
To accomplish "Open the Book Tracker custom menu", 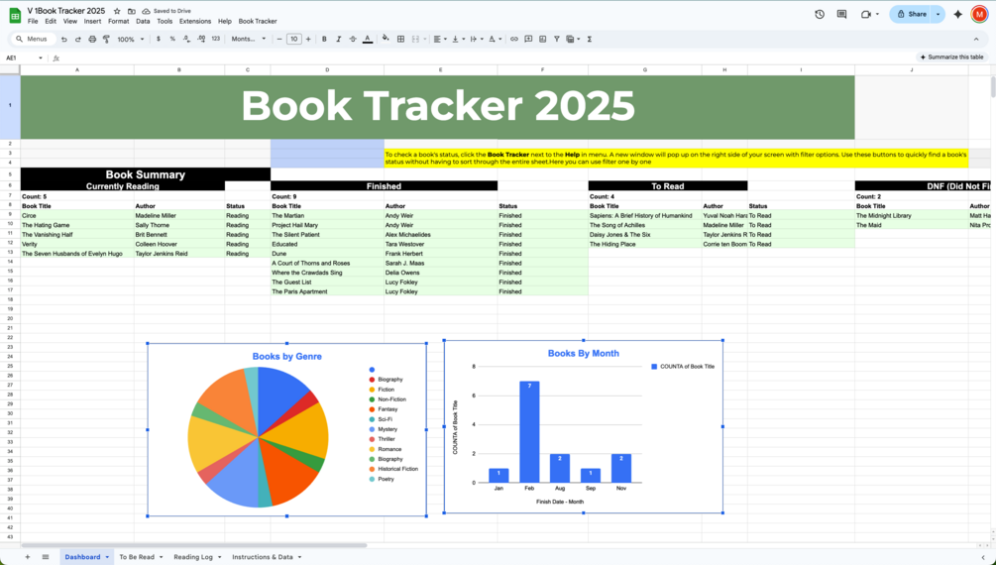I will click(x=258, y=21).
